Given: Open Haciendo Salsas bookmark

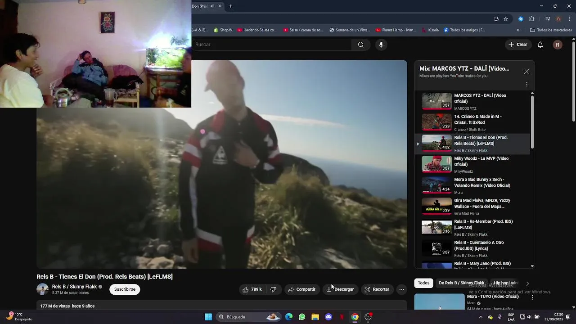Looking at the screenshot, I should click(x=256, y=30).
